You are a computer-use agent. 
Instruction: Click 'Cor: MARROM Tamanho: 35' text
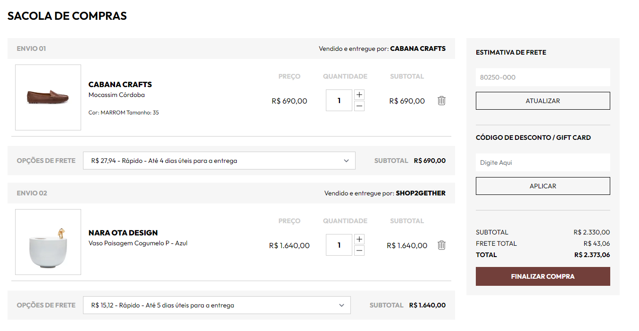(x=124, y=113)
